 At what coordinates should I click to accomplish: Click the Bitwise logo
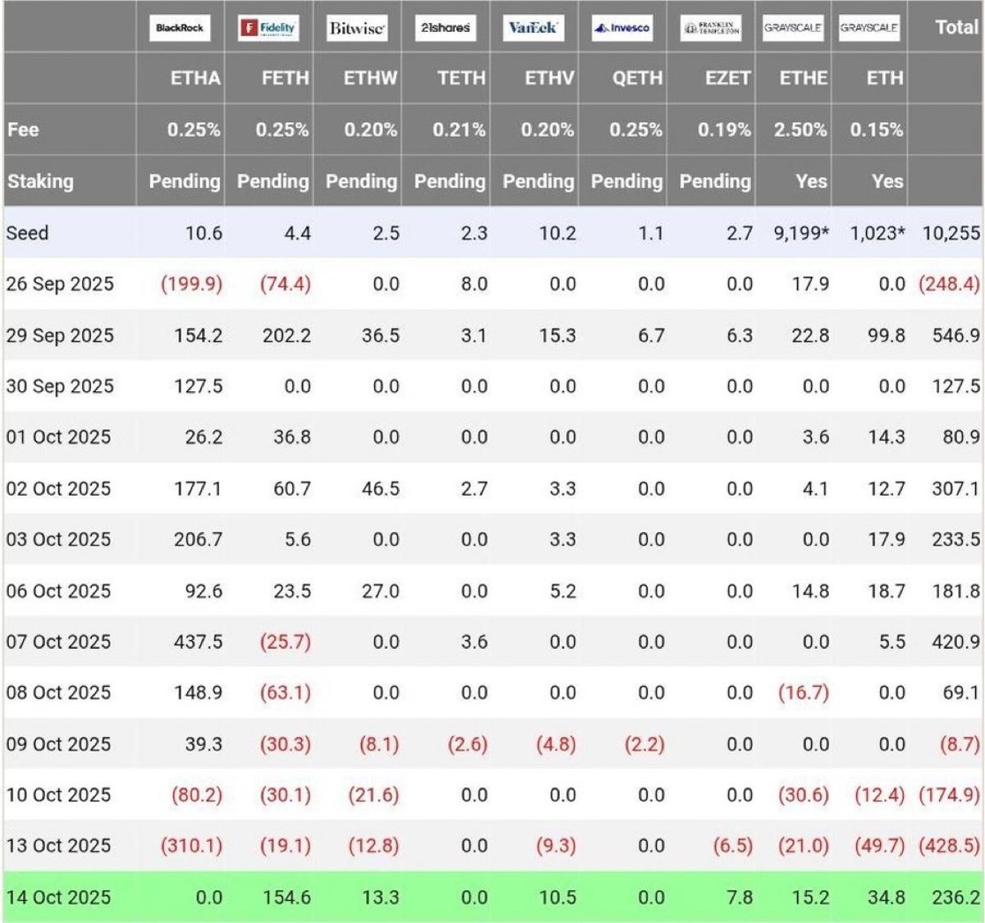click(x=356, y=28)
